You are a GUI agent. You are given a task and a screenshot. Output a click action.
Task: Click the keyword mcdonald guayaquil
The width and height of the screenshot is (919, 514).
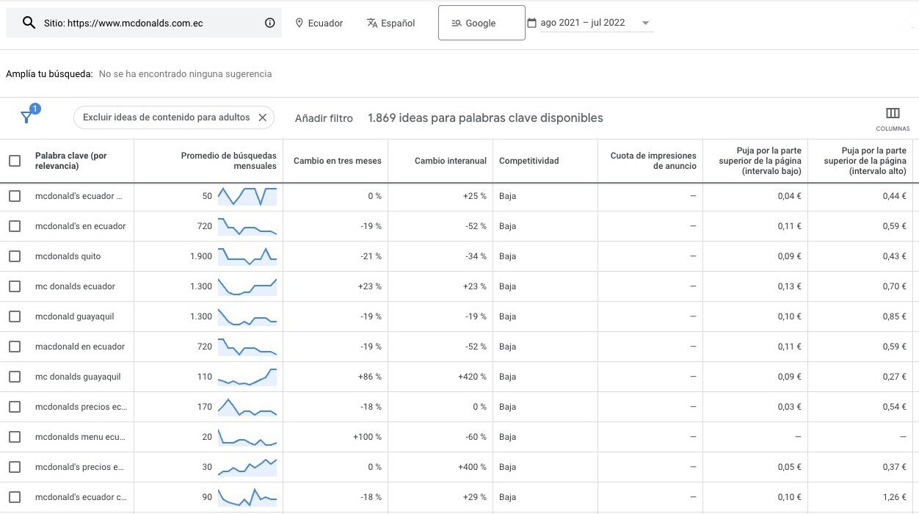pyautogui.click(x=75, y=316)
